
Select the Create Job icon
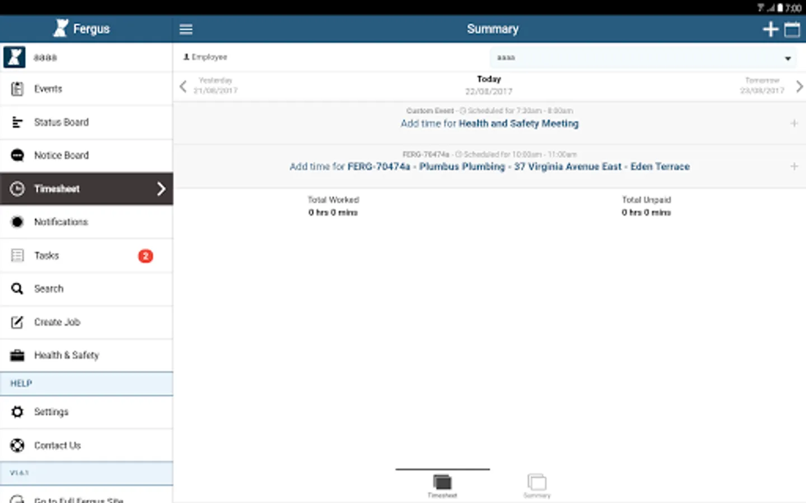click(17, 322)
